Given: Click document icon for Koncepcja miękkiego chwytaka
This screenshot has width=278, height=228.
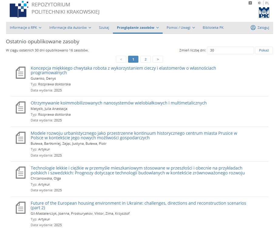Looking at the screenshot, I should coord(21,73).
